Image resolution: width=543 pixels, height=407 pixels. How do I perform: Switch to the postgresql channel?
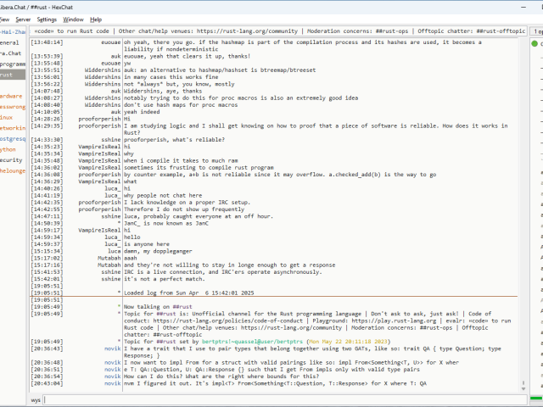click(x=13, y=138)
